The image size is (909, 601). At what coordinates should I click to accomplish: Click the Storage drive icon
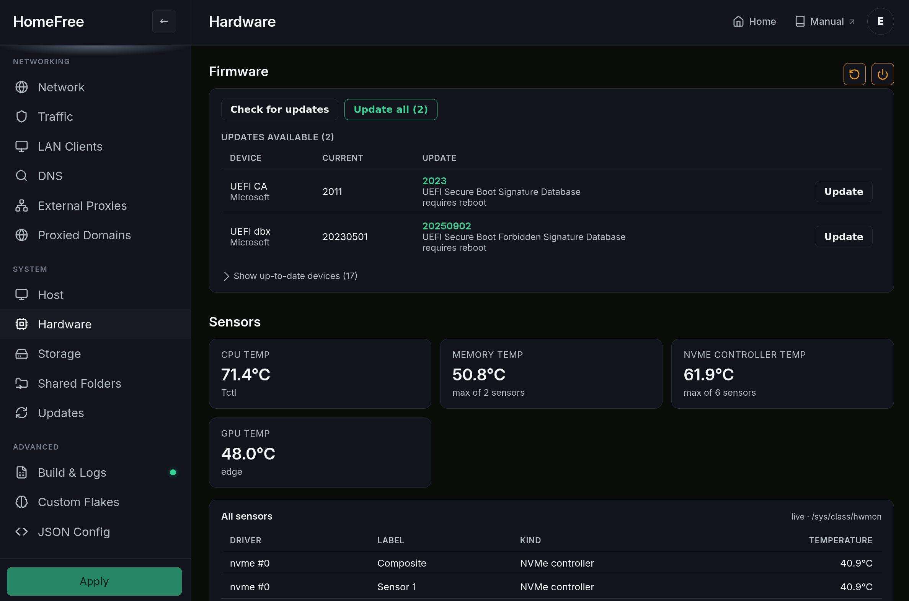[x=21, y=354]
